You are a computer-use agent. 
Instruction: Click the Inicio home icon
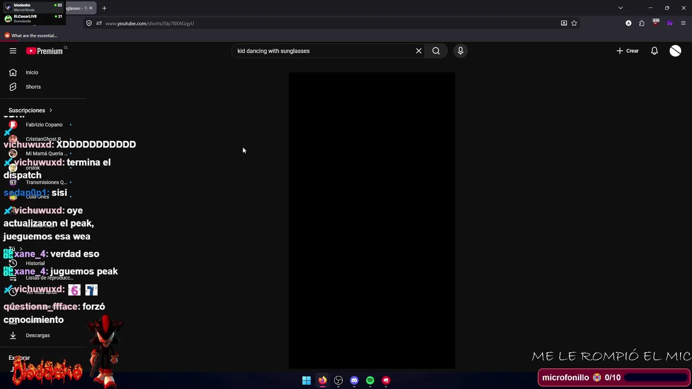tap(13, 72)
